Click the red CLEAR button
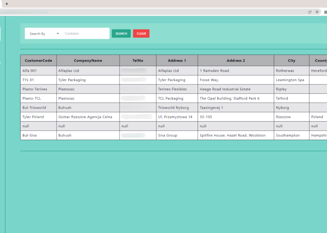This screenshot has height=233, width=327. click(x=141, y=34)
